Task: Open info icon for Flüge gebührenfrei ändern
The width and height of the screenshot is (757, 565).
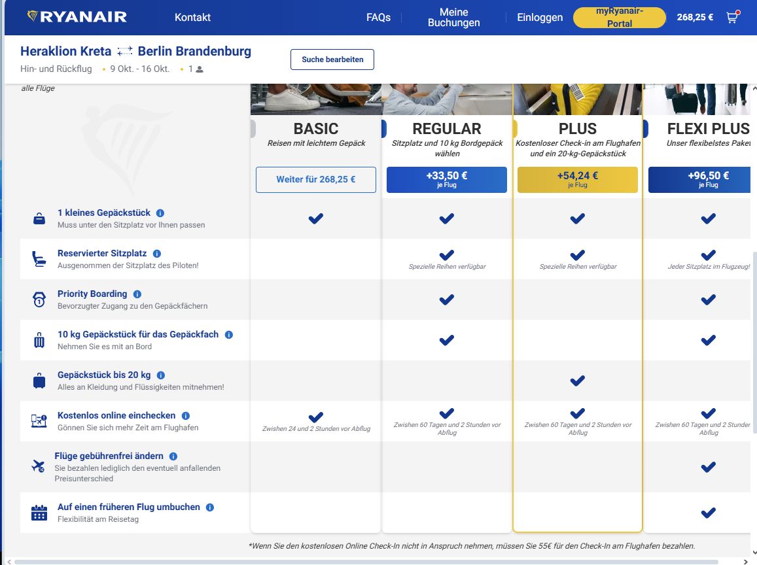Action: point(173,456)
